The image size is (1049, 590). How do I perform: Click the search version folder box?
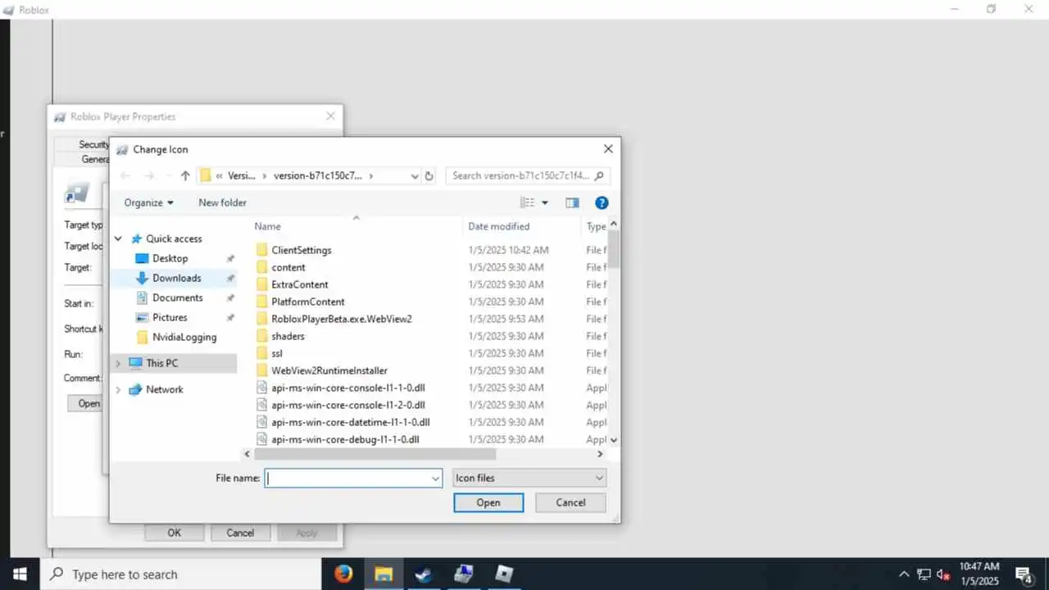pyautogui.click(x=528, y=175)
